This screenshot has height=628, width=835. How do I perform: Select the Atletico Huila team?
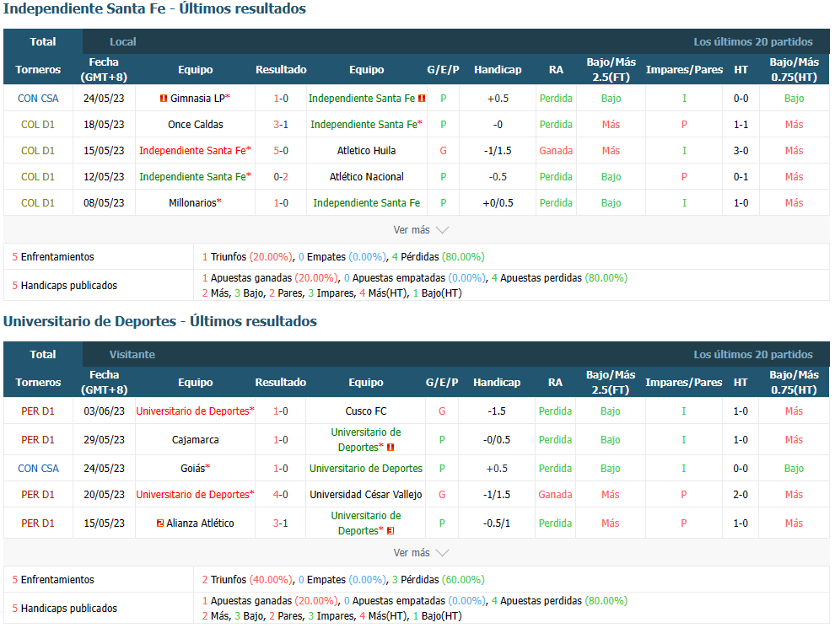point(366,151)
